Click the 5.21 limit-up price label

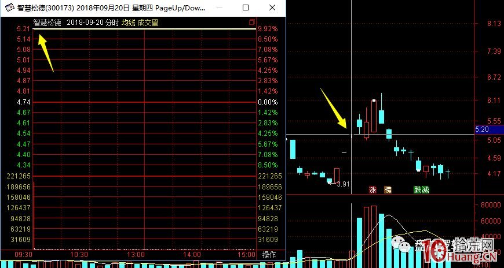point(23,29)
